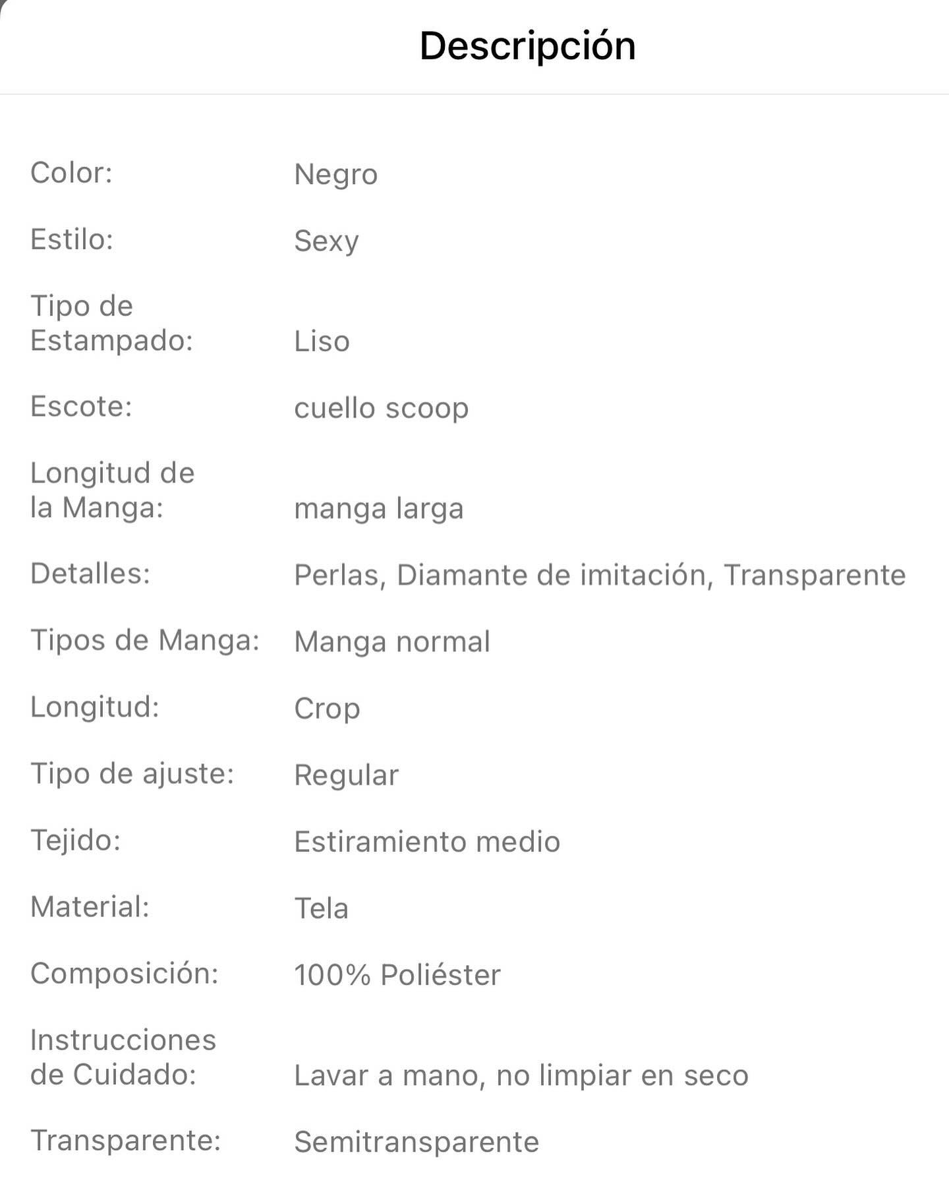This screenshot has width=949, height=1184.
Task: Select the manga larga value
Action: pyautogui.click(x=378, y=509)
